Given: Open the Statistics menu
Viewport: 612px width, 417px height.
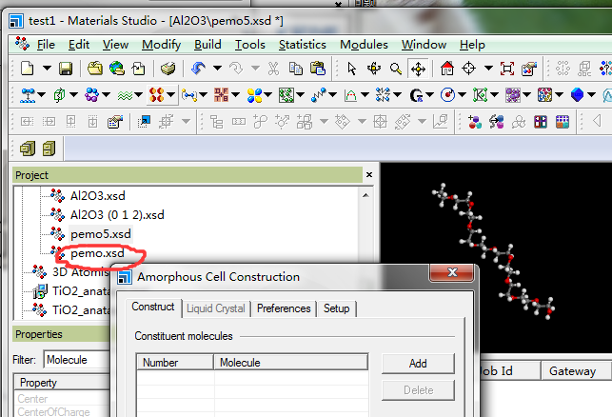Looking at the screenshot, I should coord(302,45).
